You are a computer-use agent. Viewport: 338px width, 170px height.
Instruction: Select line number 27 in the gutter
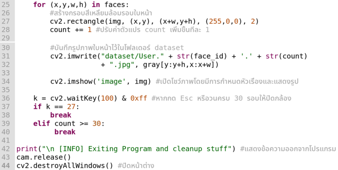click(x=6, y=21)
